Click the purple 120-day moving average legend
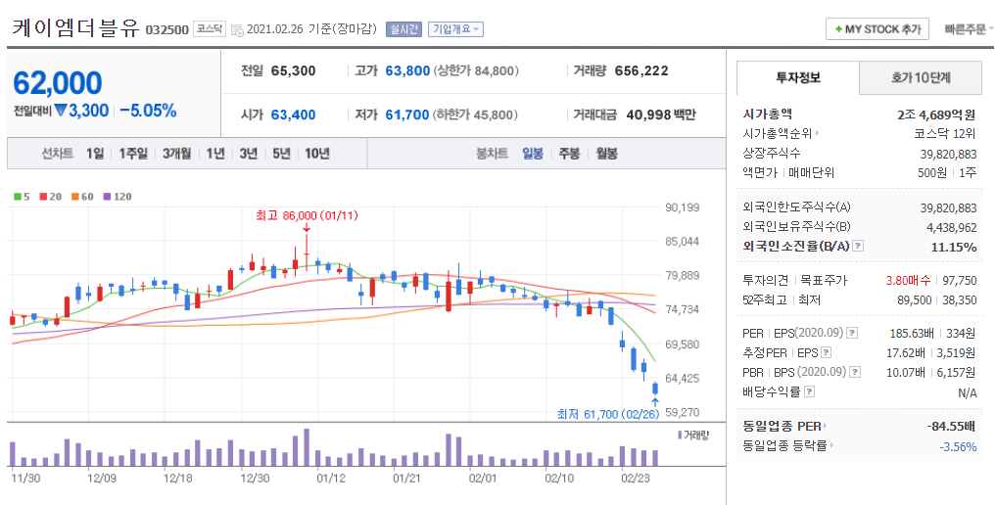This screenshot has width=996, height=505. coord(117,197)
